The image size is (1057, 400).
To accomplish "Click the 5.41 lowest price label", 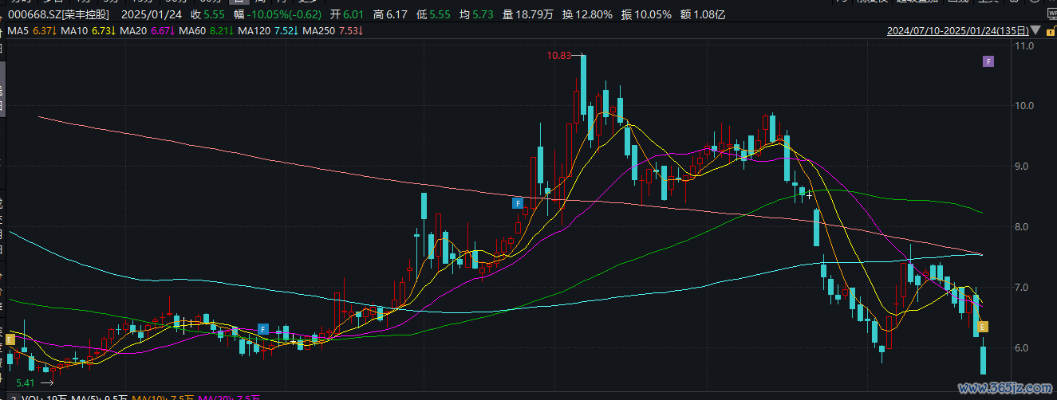I will (26, 383).
